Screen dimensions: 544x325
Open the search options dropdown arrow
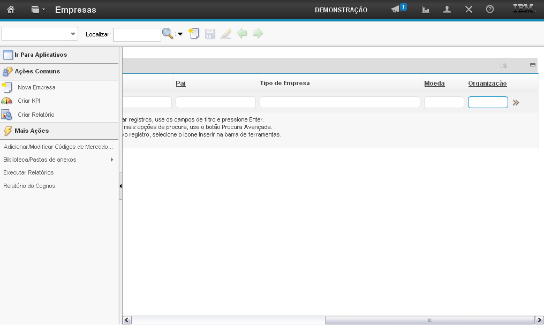point(180,34)
